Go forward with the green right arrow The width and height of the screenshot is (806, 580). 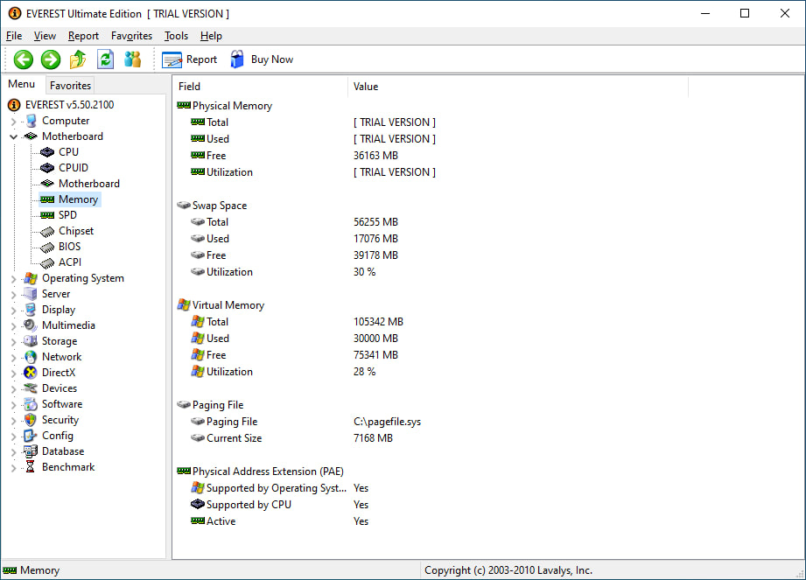(x=51, y=59)
